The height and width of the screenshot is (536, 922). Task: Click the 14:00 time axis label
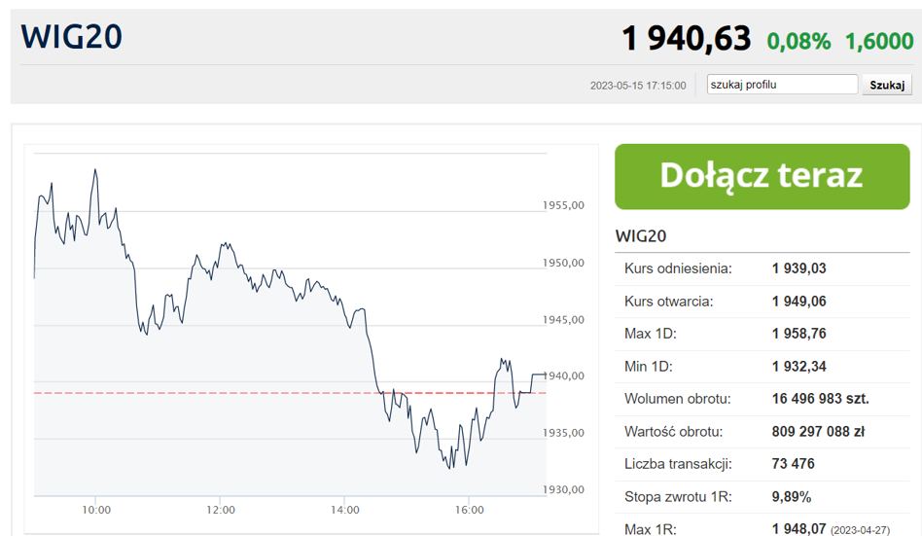click(x=344, y=510)
